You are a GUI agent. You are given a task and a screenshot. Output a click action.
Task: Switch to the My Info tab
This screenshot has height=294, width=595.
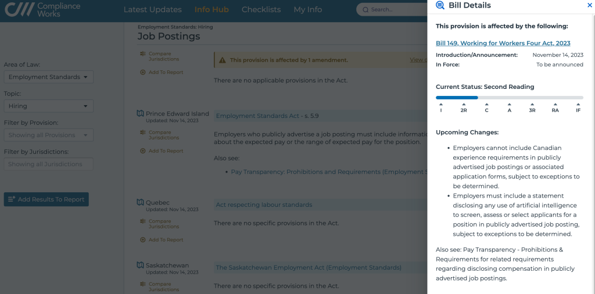tap(307, 10)
